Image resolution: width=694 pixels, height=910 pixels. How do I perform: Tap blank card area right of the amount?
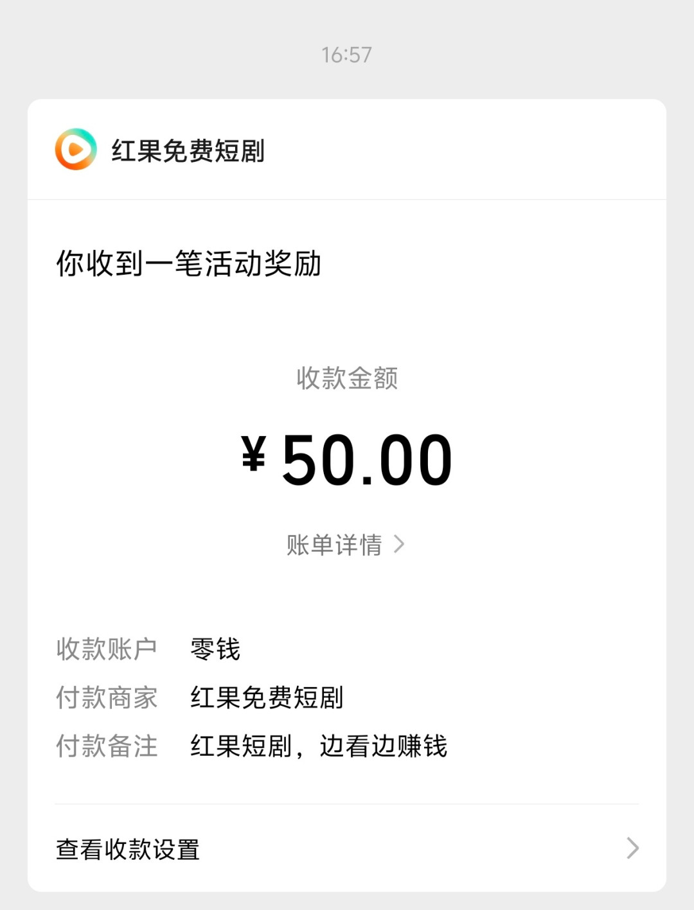point(559,459)
